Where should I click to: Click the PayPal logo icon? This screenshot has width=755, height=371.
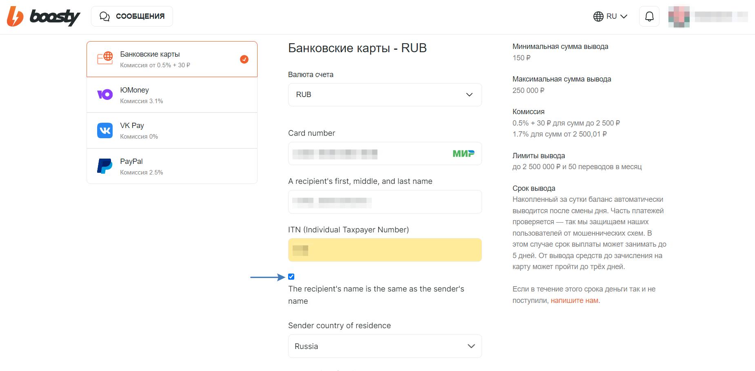pyautogui.click(x=105, y=166)
